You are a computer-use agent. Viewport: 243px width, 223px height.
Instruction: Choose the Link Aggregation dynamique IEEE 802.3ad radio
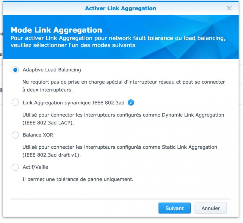click(x=15, y=102)
